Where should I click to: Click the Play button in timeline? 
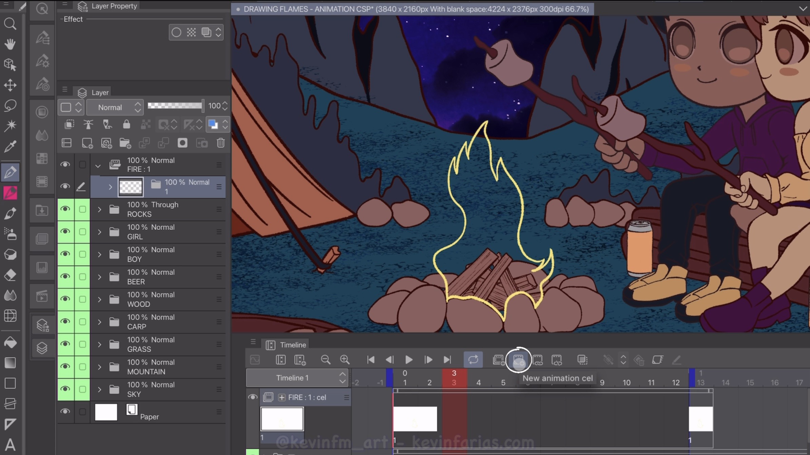409,360
